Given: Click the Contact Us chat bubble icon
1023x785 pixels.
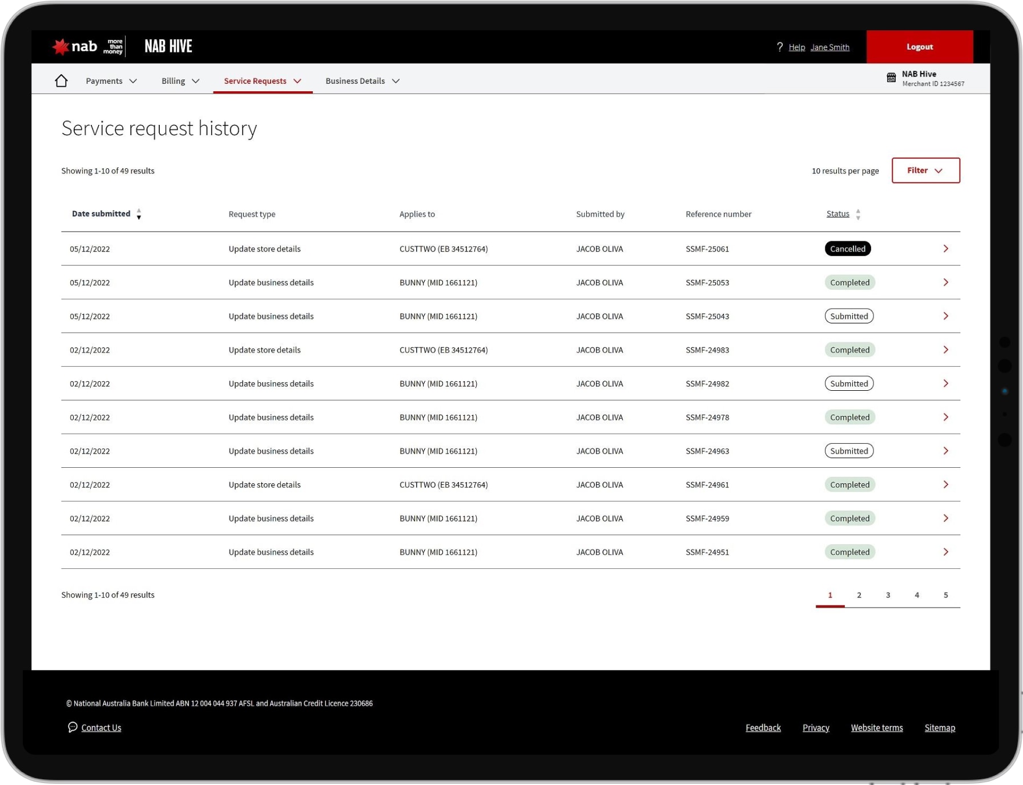Looking at the screenshot, I should (73, 727).
